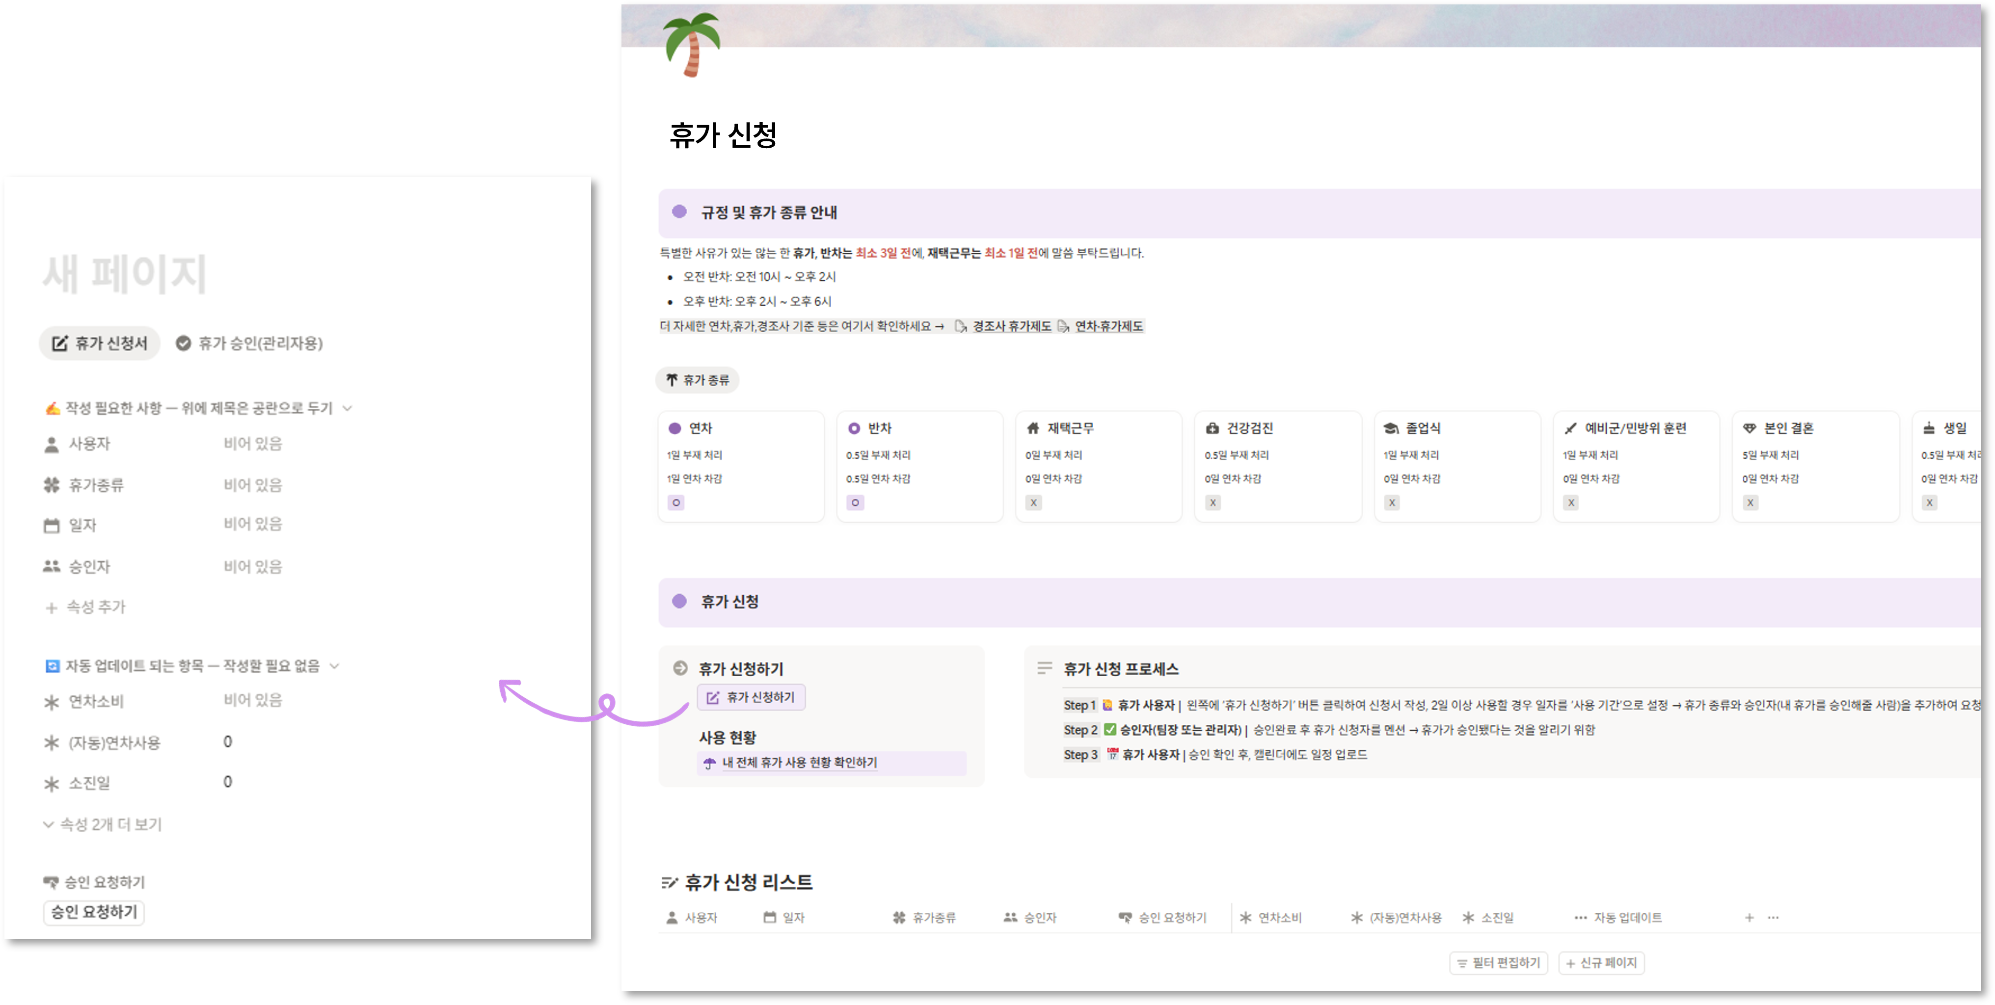Add a new column with plus icon

click(x=1749, y=918)
